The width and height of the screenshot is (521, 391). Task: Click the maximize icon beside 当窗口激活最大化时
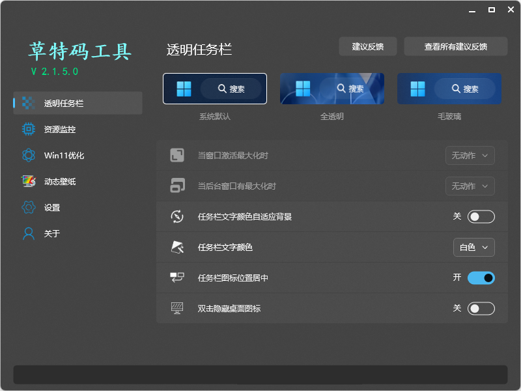tap(177, 155)
